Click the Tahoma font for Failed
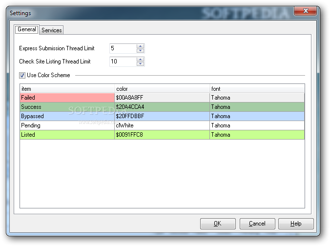 (257, 98)
